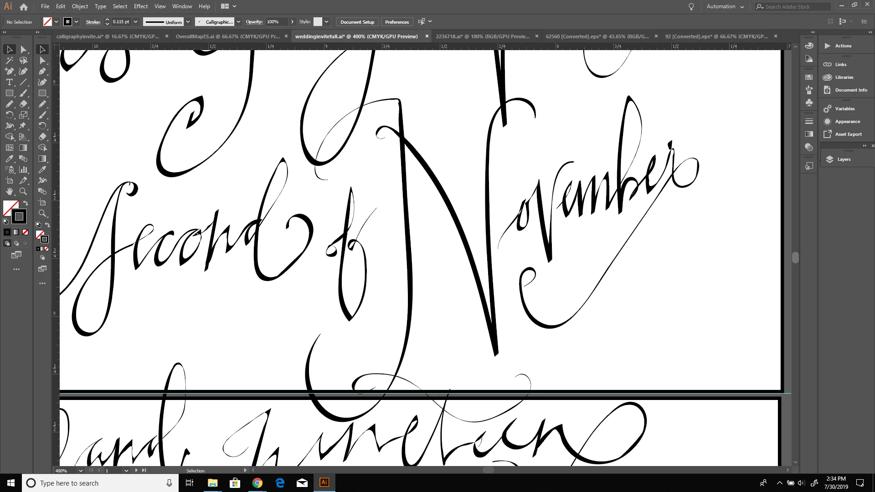Open the Layers panel
Image resolution: width=875 pixels, height=492 pixels.
click(x=844, y=159)
